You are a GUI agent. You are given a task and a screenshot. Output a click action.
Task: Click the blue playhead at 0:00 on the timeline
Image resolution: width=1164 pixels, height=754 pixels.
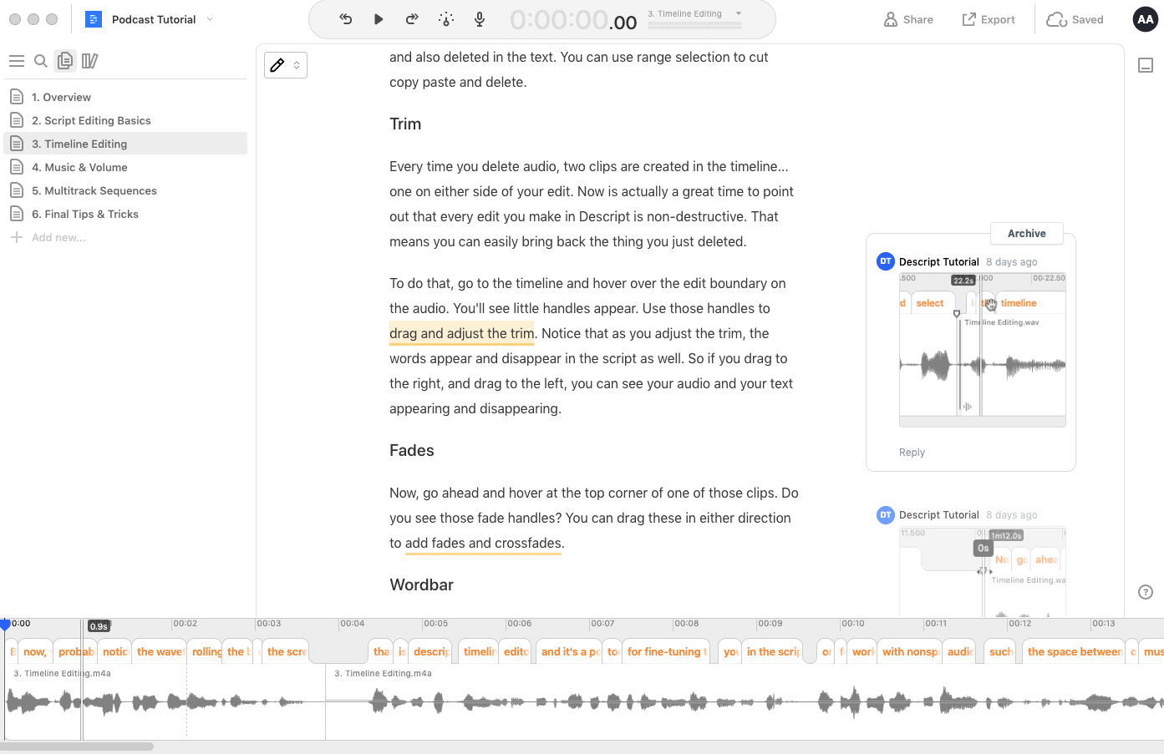5,625
